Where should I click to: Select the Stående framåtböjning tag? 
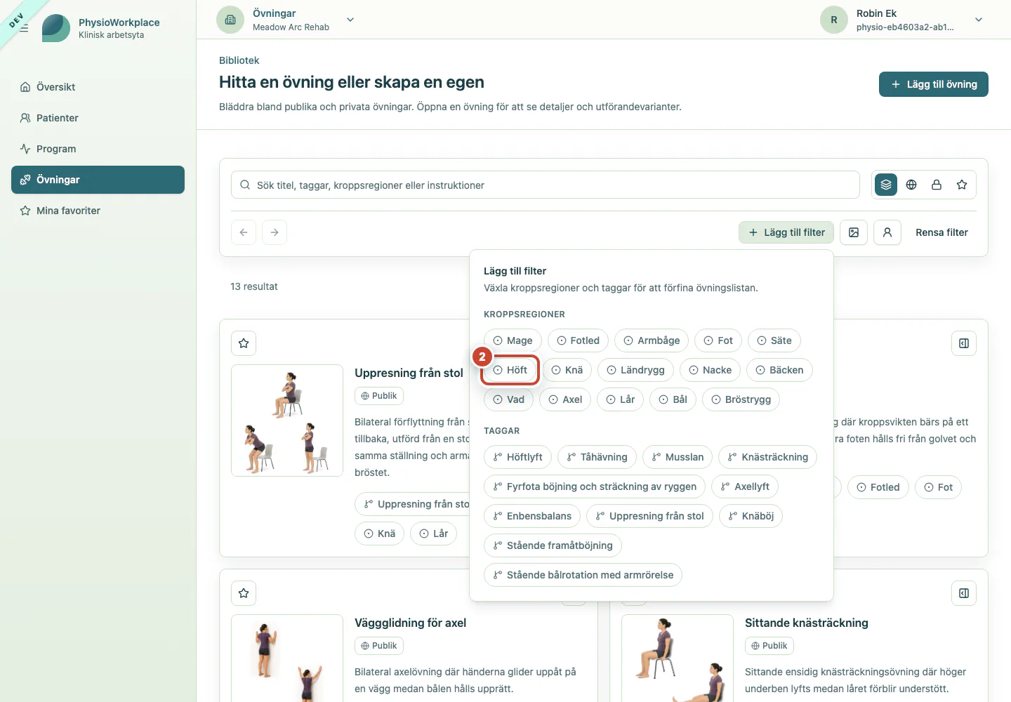pos(553,545)
